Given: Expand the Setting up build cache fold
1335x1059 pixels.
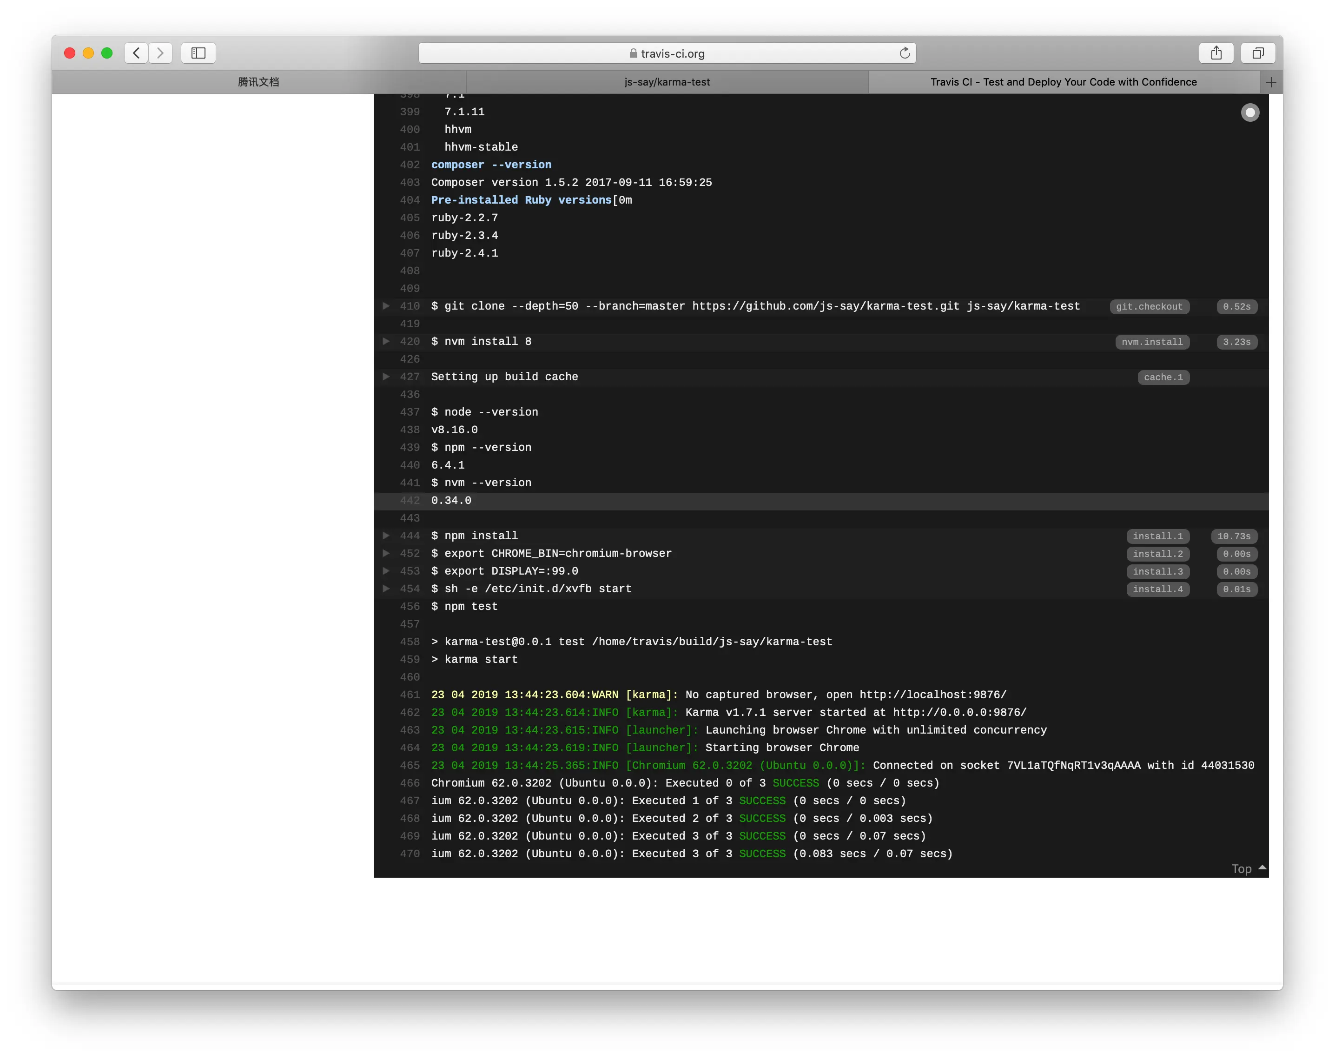Looking at the screenshot, I should click(x=386, y=377).
